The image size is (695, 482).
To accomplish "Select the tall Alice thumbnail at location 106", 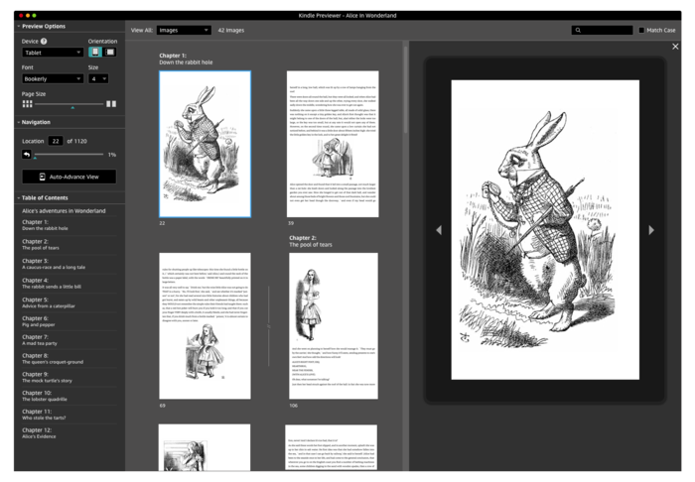I will point(334,326).
